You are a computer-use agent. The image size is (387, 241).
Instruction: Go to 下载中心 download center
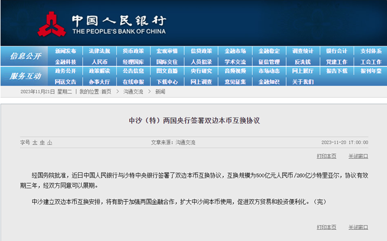(167, 81)
